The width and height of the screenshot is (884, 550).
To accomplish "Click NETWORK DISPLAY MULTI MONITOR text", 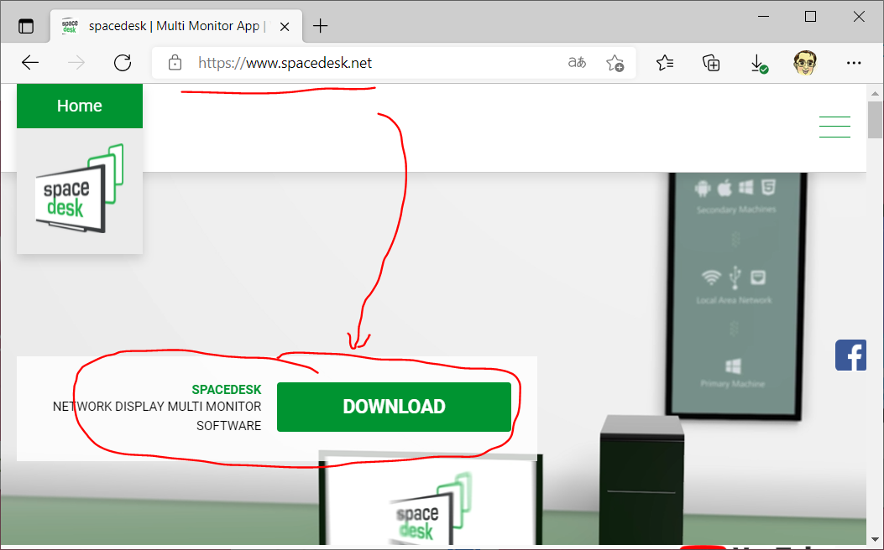I will click(x=157, y=407).
